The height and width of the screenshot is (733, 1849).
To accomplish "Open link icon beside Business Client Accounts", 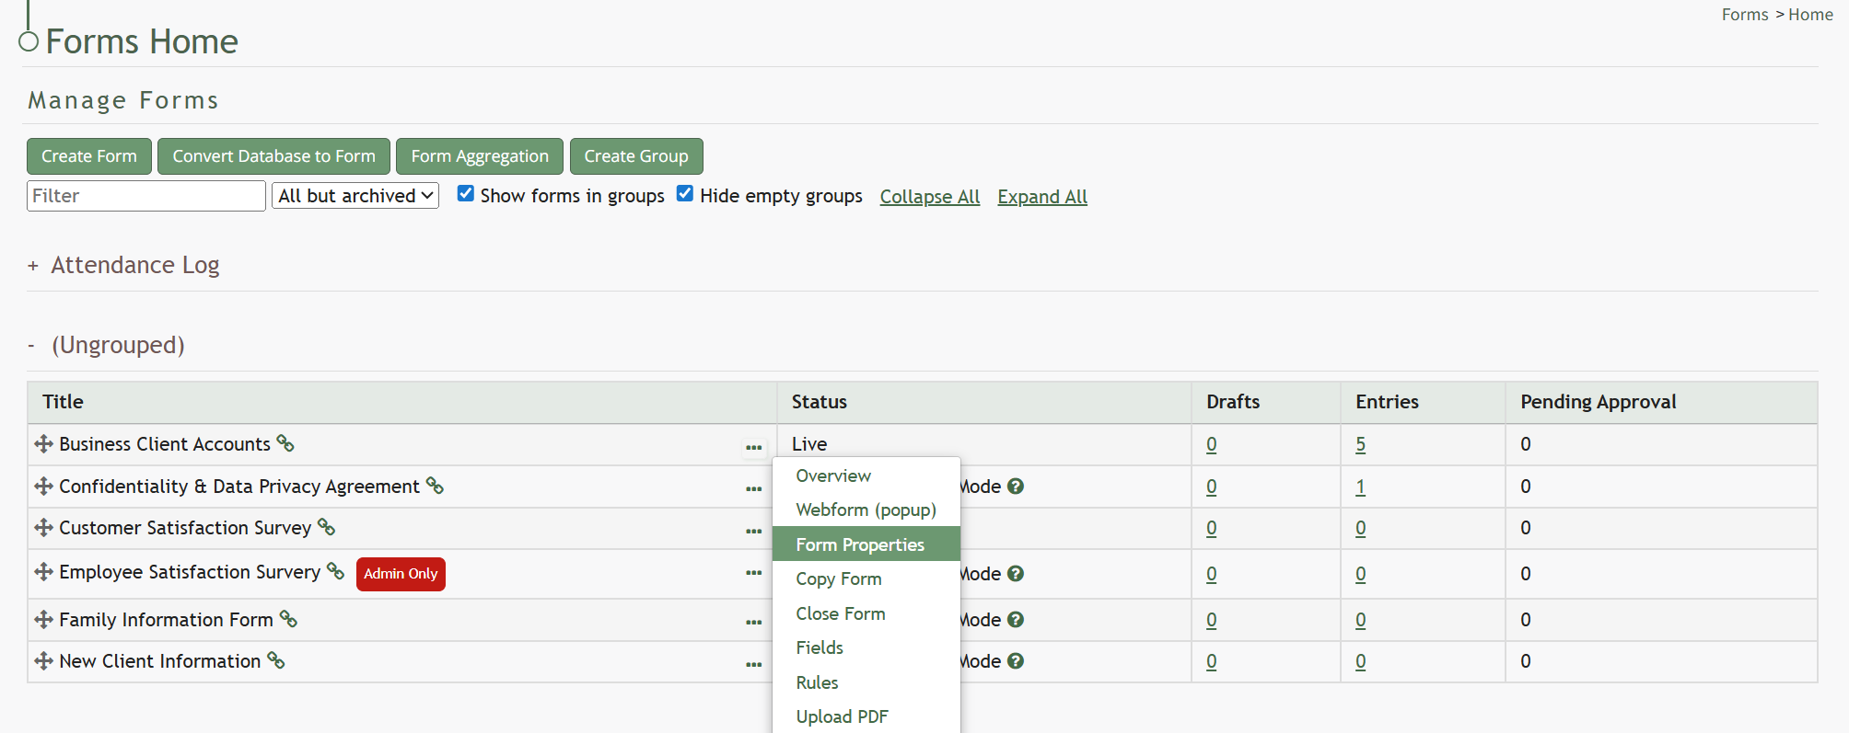I will tap(285, 443).
